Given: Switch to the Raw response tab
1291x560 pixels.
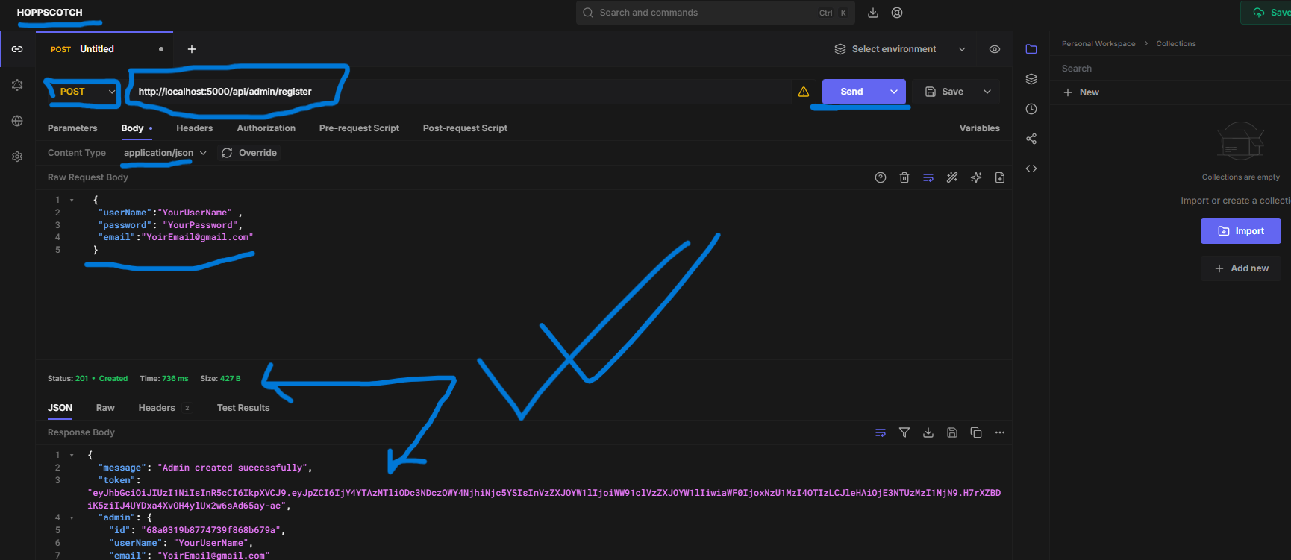Looking at the screenshot, I should point(105,408).
